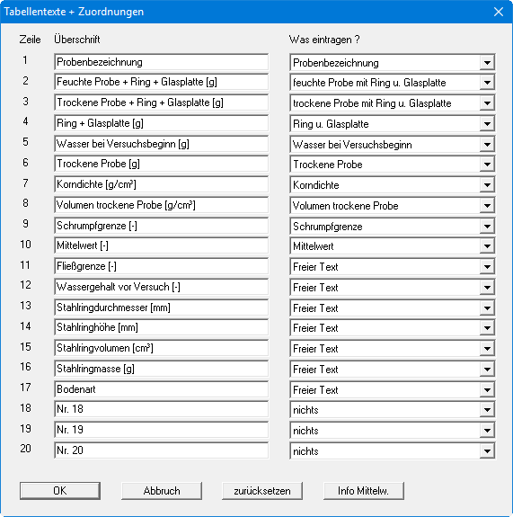Viewport: 513px width, 517px height.
Task: Edit the Stahlringmasse [g] field
Action: pyautogui.click(x=161, y=369)
